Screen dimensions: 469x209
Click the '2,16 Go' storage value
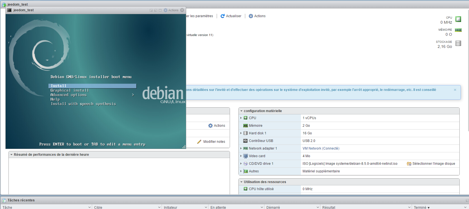click(445, 47)
